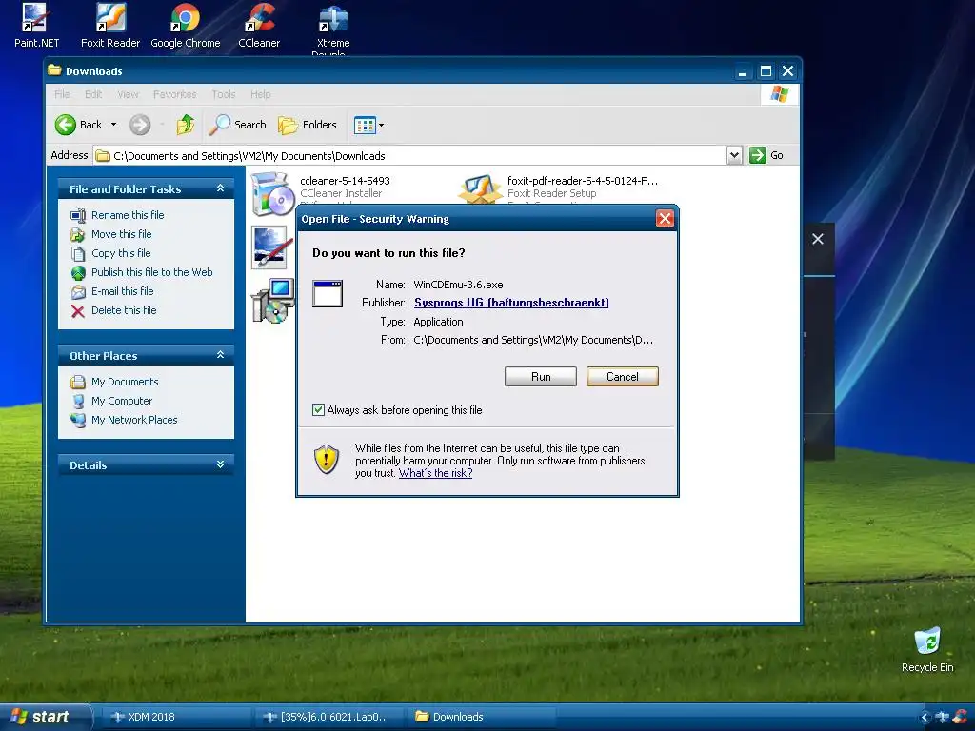Screen dimensions: 975x731
Task: Switch to Downloads in the taskbar
Action: (482, 717)
